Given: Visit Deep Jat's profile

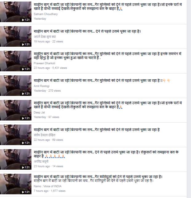Looking at the screenshot, I should coord(39,113).
